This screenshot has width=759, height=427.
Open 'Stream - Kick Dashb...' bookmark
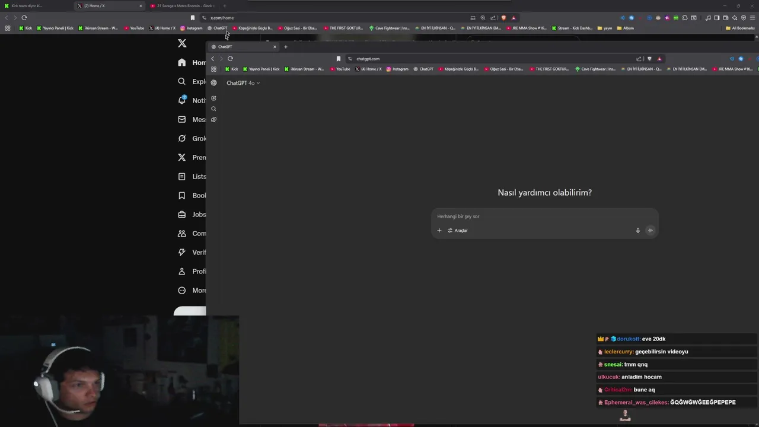572,28
